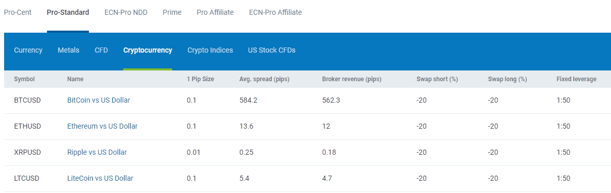Open the ECN-Pro NDD account tab
The image size is (611, 193).
[x=126, y=12]
